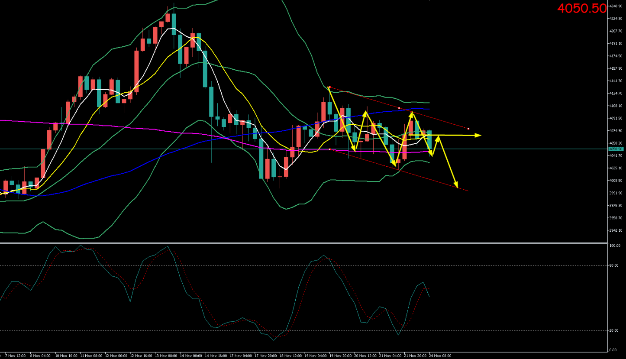
Task: Select the yellow horizontal arrow's right arrowhead
Action: coord(478,136)
